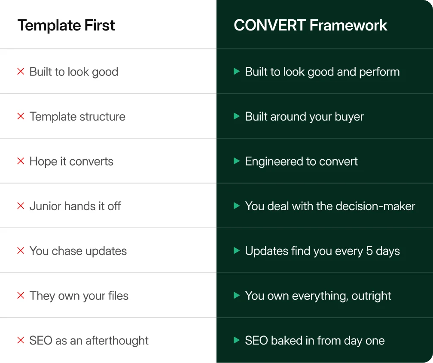Click green arrow beside Built to look good and perform

(x=237, y=71)
